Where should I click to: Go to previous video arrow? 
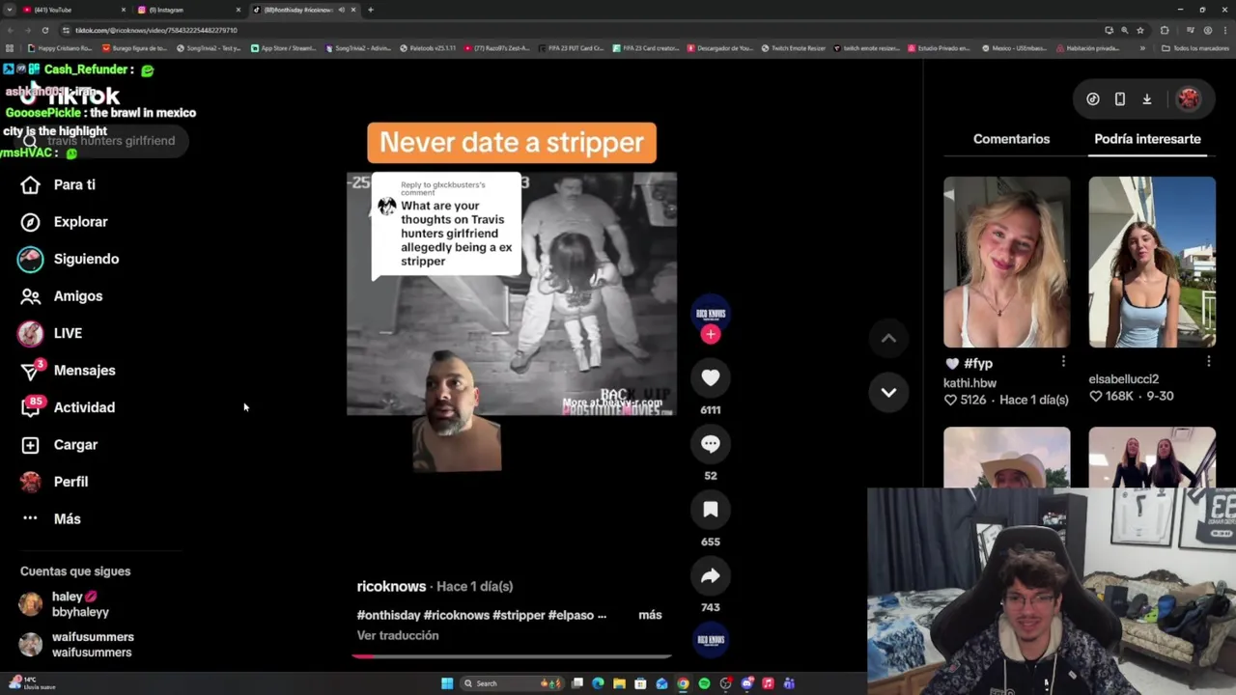[888, 339]
